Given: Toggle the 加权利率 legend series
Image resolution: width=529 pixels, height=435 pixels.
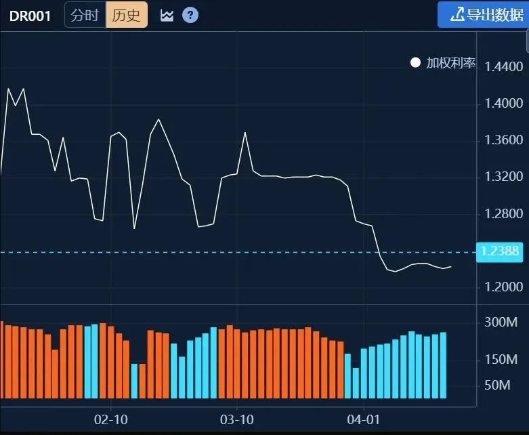Looking at the screenshot, I should click(x=442, y=63).
